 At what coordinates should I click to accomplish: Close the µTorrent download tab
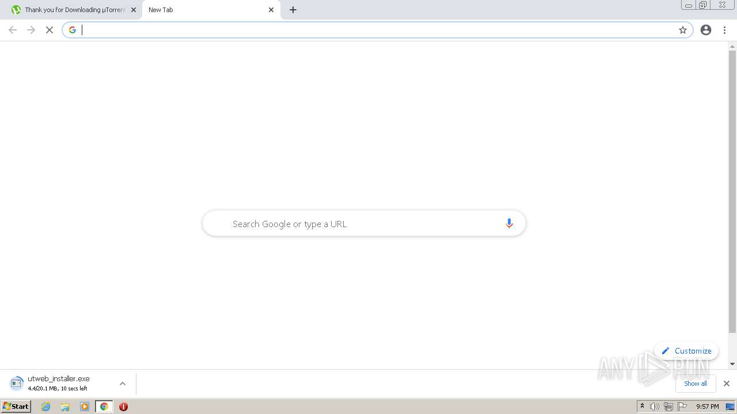134,10
